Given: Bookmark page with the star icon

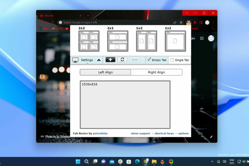Looking at the screenshot, I should [x=181, y=23].
